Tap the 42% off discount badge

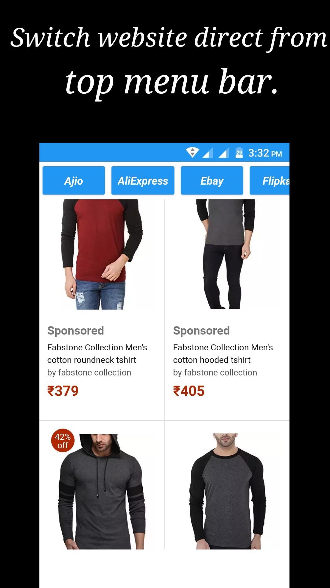click(63, 441)
